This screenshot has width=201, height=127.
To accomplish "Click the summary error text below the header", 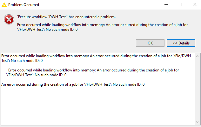I will tap(103, 27).
